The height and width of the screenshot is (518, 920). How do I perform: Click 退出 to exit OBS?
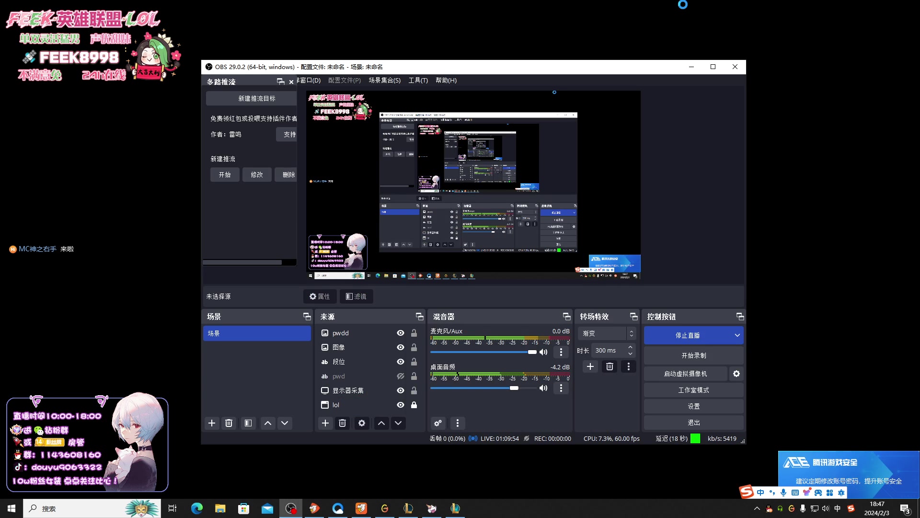pos(694,423)
